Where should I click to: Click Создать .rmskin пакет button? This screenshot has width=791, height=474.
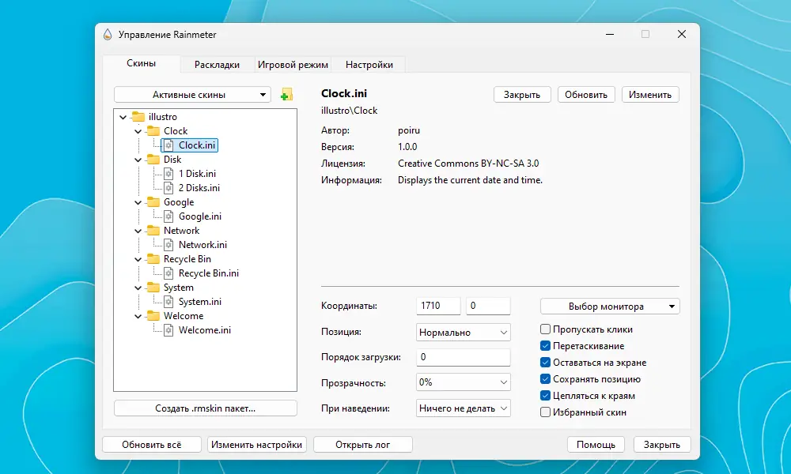[206, 408]
